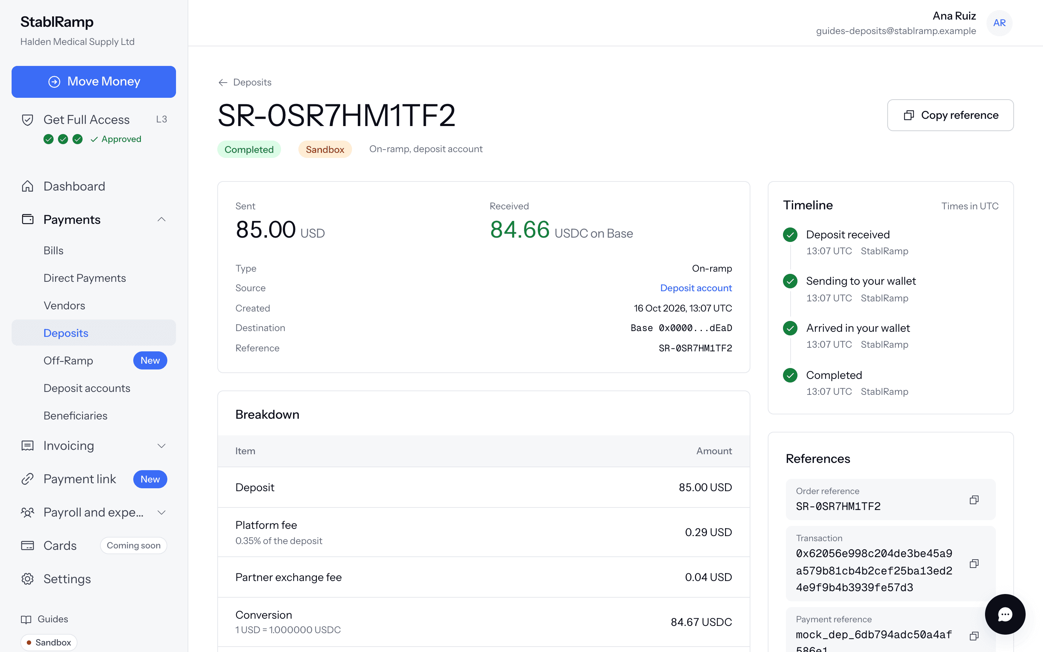1043x652 pixels.
Task: Go to Direct Payments
Action: point(84,278)
